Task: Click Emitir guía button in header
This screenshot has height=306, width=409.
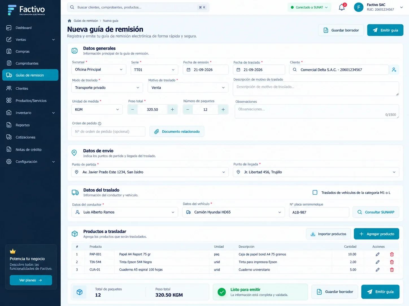Action: pyautogui.click(x=385, y=30)
